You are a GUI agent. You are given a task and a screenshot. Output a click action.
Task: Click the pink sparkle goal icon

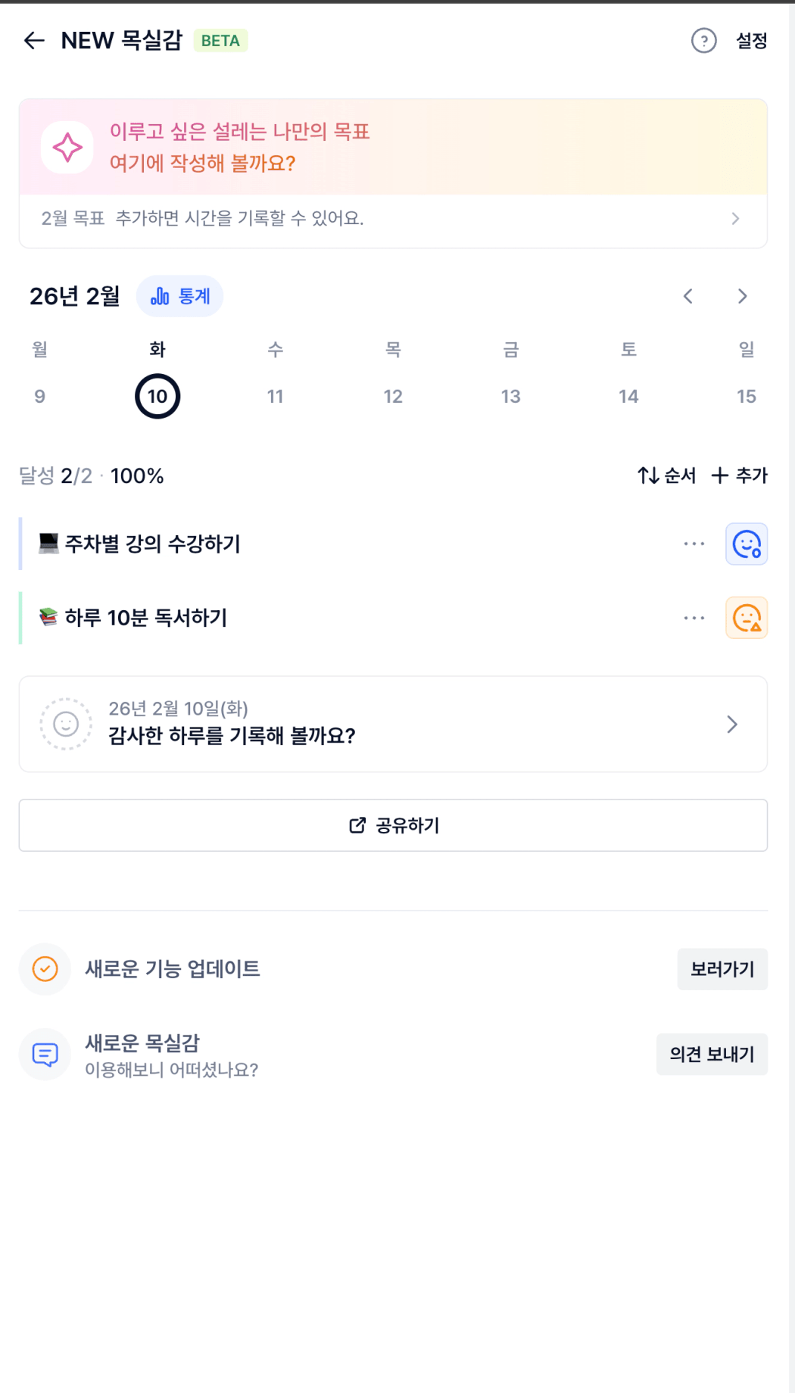coord(67,147)
